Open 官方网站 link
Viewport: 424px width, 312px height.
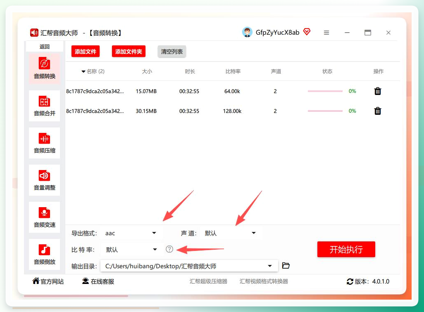tap(48, 281)
